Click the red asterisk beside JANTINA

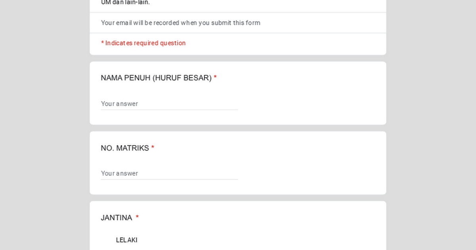(x=137, y=217)
